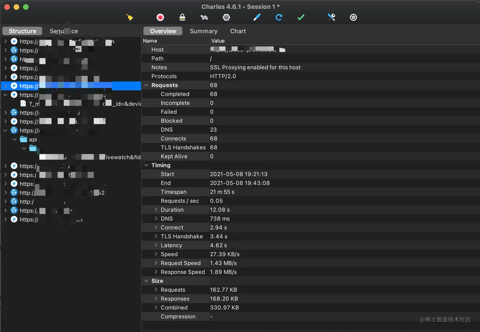The image size is (480, 332).
Task: Click the Name column header
Action: pyautogui.click(x=150, y=41)
